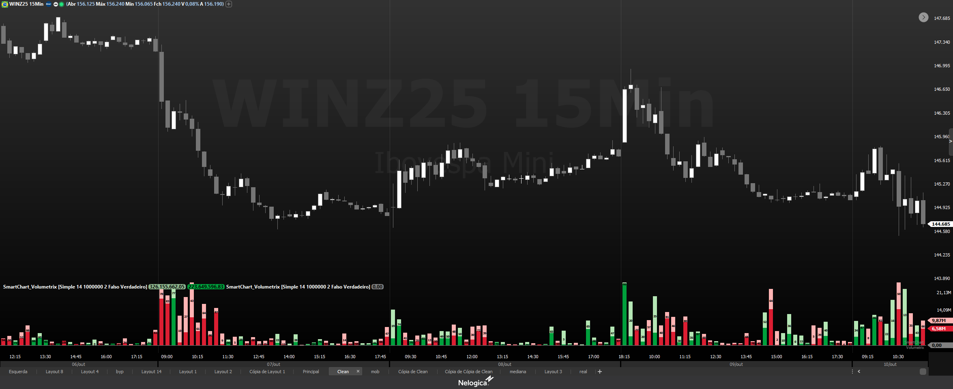Image resolution: width=953 pixels, height=389 pixels.
Task: Click the round go-to-latest arrow button
Action: (923, 17)
